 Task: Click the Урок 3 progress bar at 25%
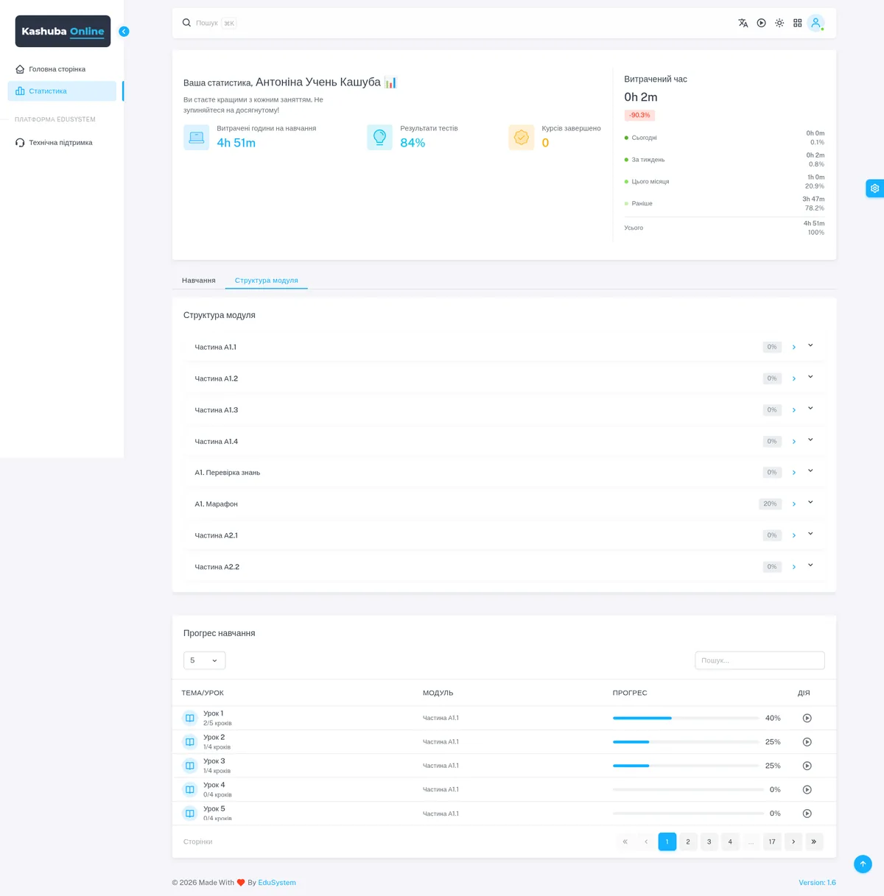(x=686, y=766)
